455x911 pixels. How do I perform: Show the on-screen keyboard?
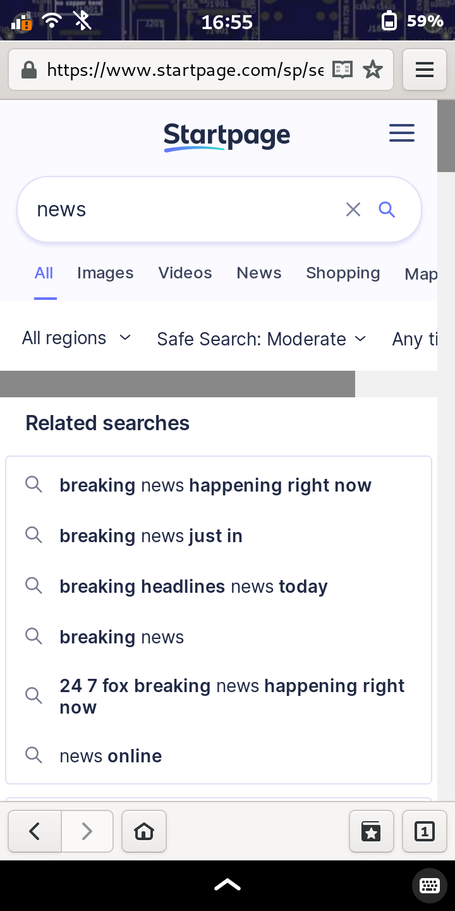(430, 885)
